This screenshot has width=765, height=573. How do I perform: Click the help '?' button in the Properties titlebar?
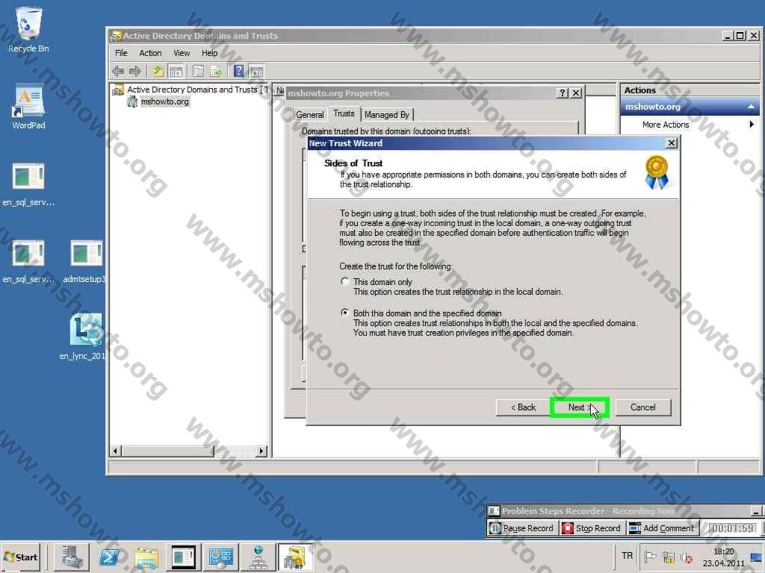pos(563,93)
